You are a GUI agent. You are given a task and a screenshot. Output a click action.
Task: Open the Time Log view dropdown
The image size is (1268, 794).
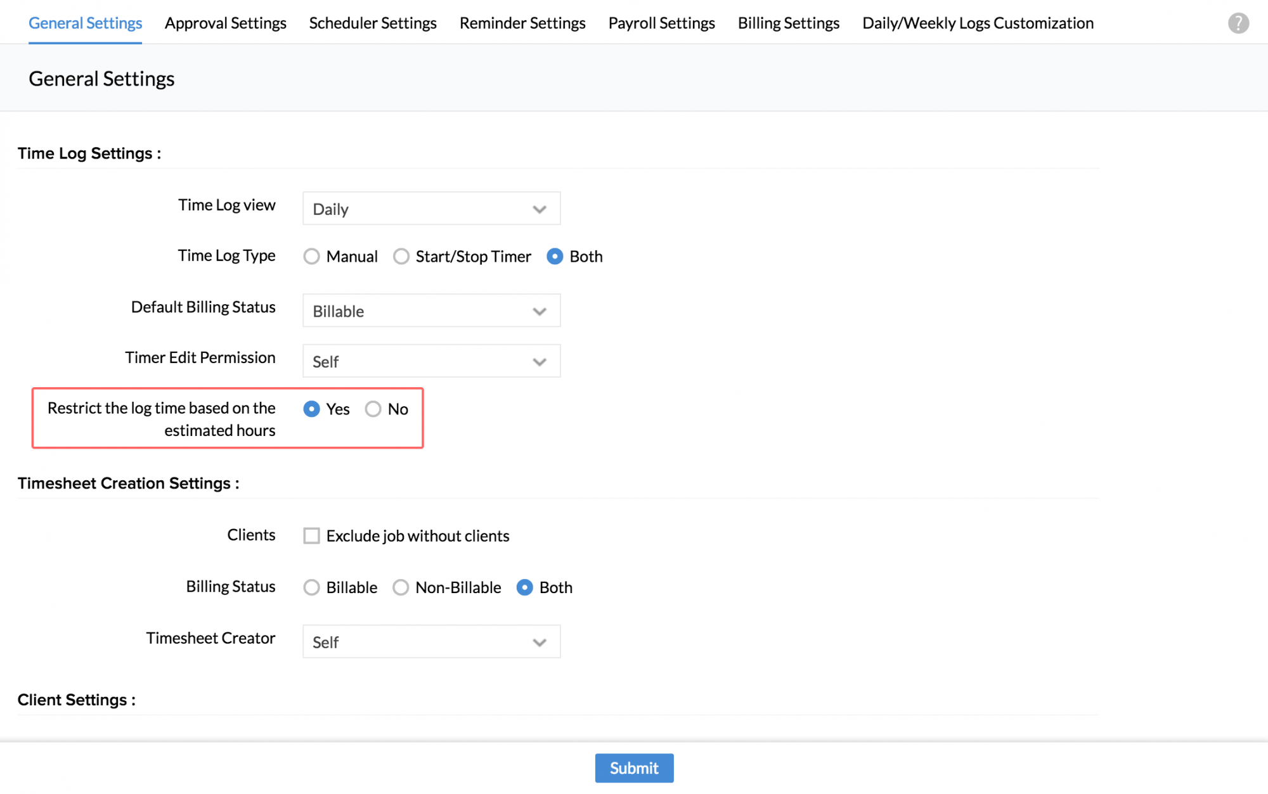[x=431, y=209]
